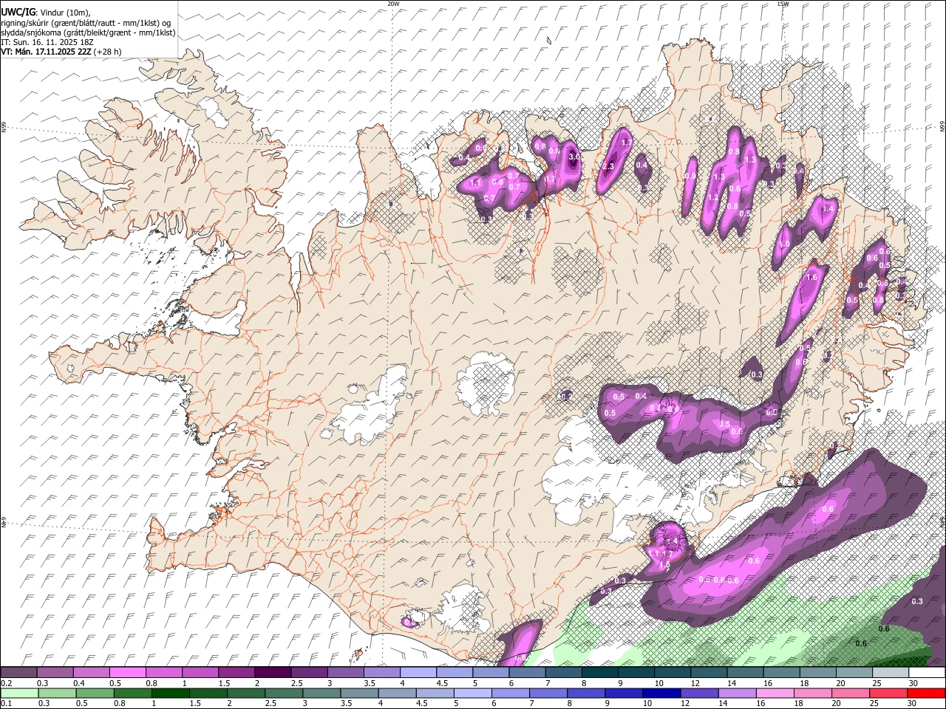946x709 pixels.
Task: Select the upper legend swatch between 12 and 14
Action: click(x=709, y=673)
